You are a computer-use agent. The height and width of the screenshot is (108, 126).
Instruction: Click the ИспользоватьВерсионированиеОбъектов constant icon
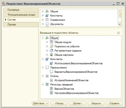pyautogui.click(x=51, y=63)
